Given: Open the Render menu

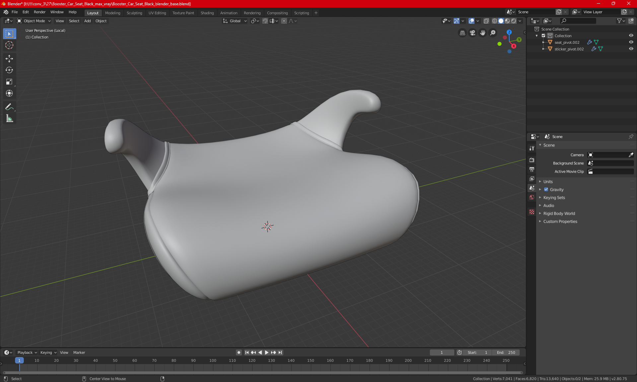Looking at the screenshot, I should tap(39, 12).
